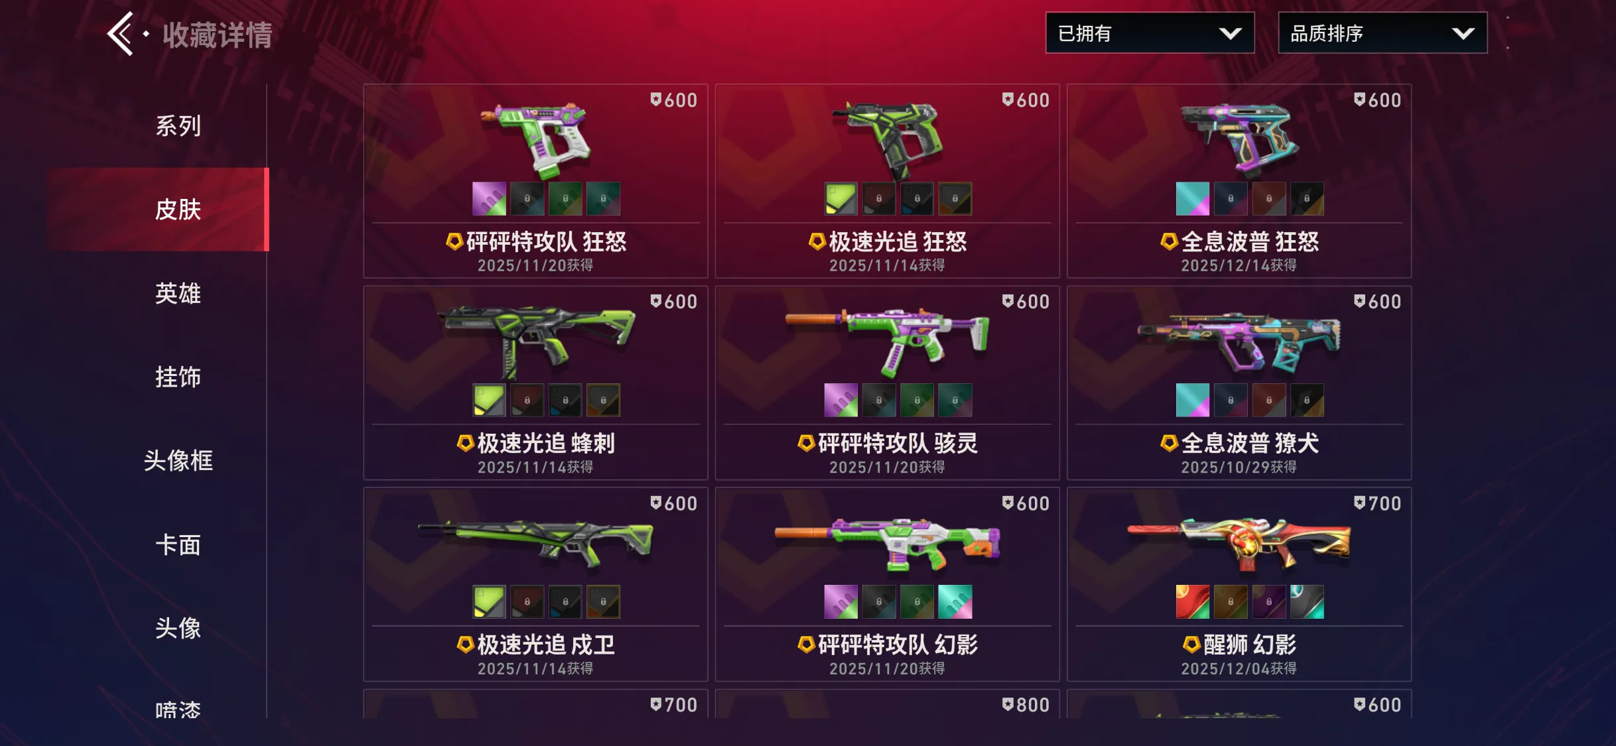Click the 品质排序 dropdown chevron arrow

(x=1463, y=34)
